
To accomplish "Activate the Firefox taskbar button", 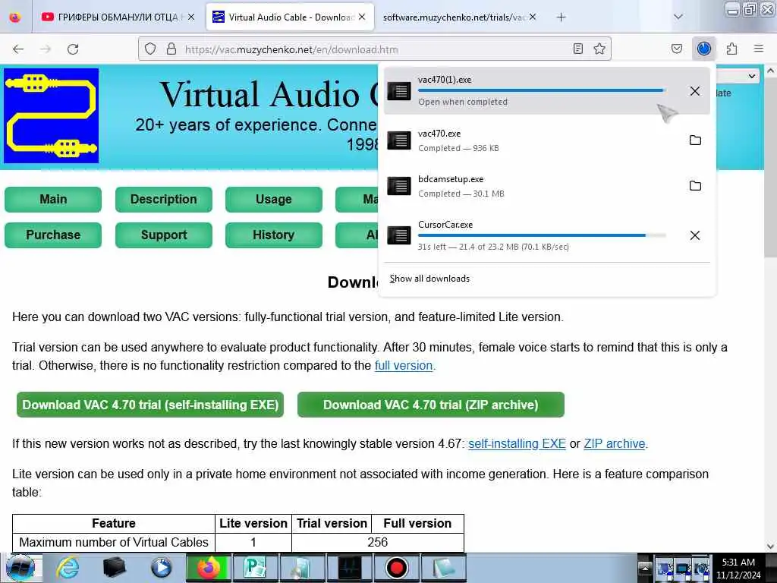I will pos(209,568).
